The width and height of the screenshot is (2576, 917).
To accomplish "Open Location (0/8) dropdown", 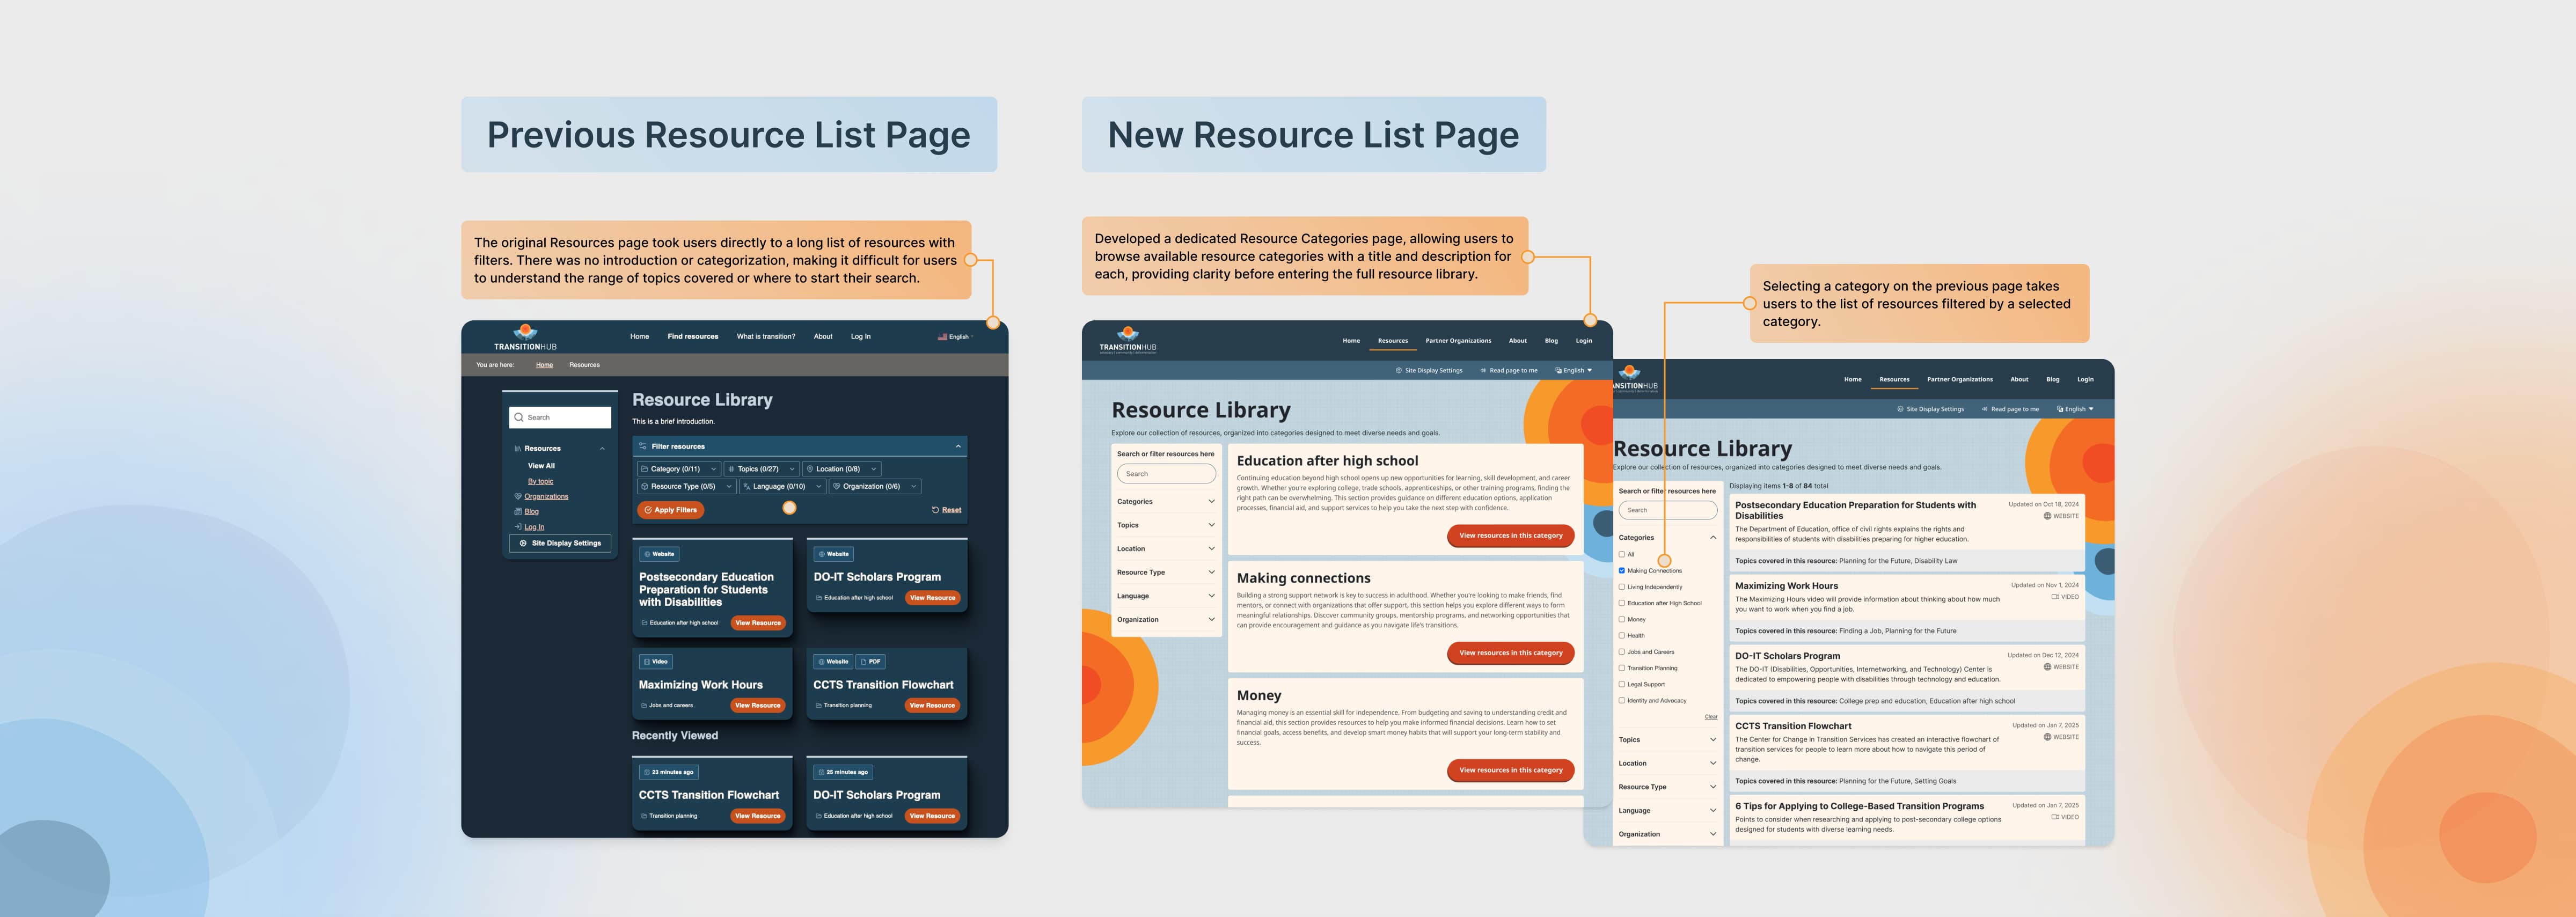I will tap(842, 469).
